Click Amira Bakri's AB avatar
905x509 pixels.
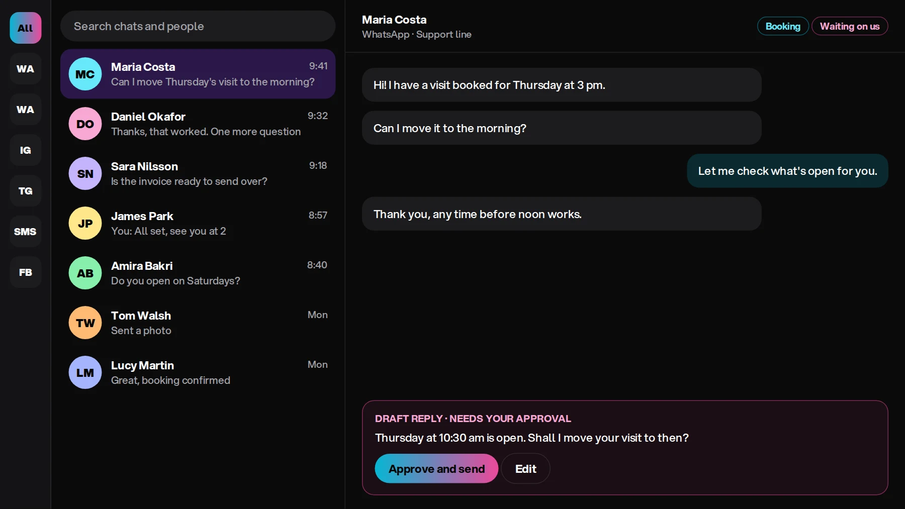coord(85,273)
